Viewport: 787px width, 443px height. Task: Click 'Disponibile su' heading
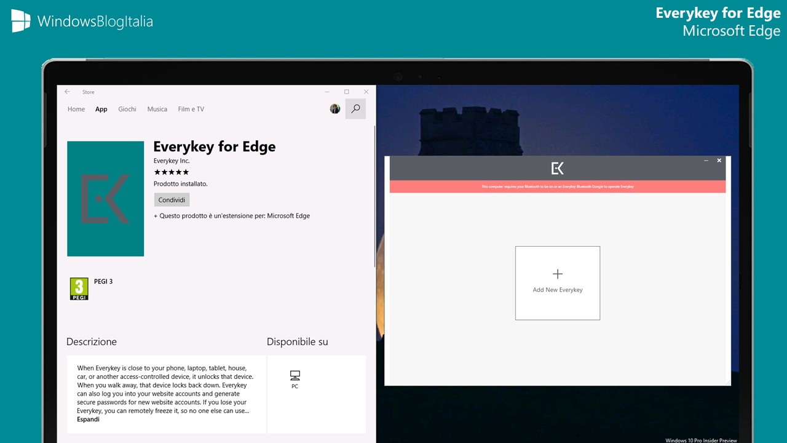click(x=298, y=341)
